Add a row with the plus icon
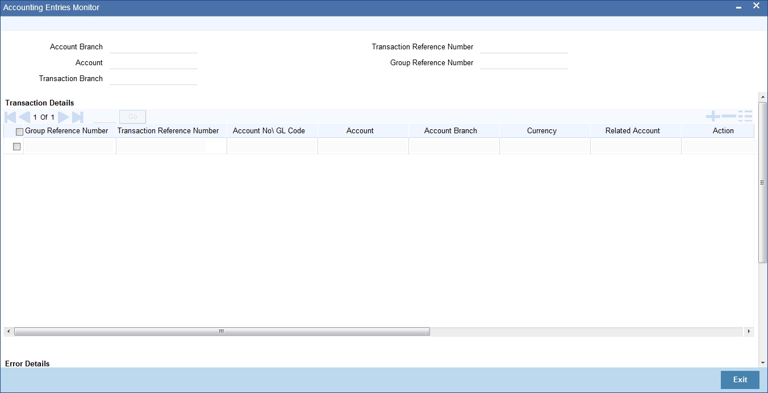 (x=713, y=117)
